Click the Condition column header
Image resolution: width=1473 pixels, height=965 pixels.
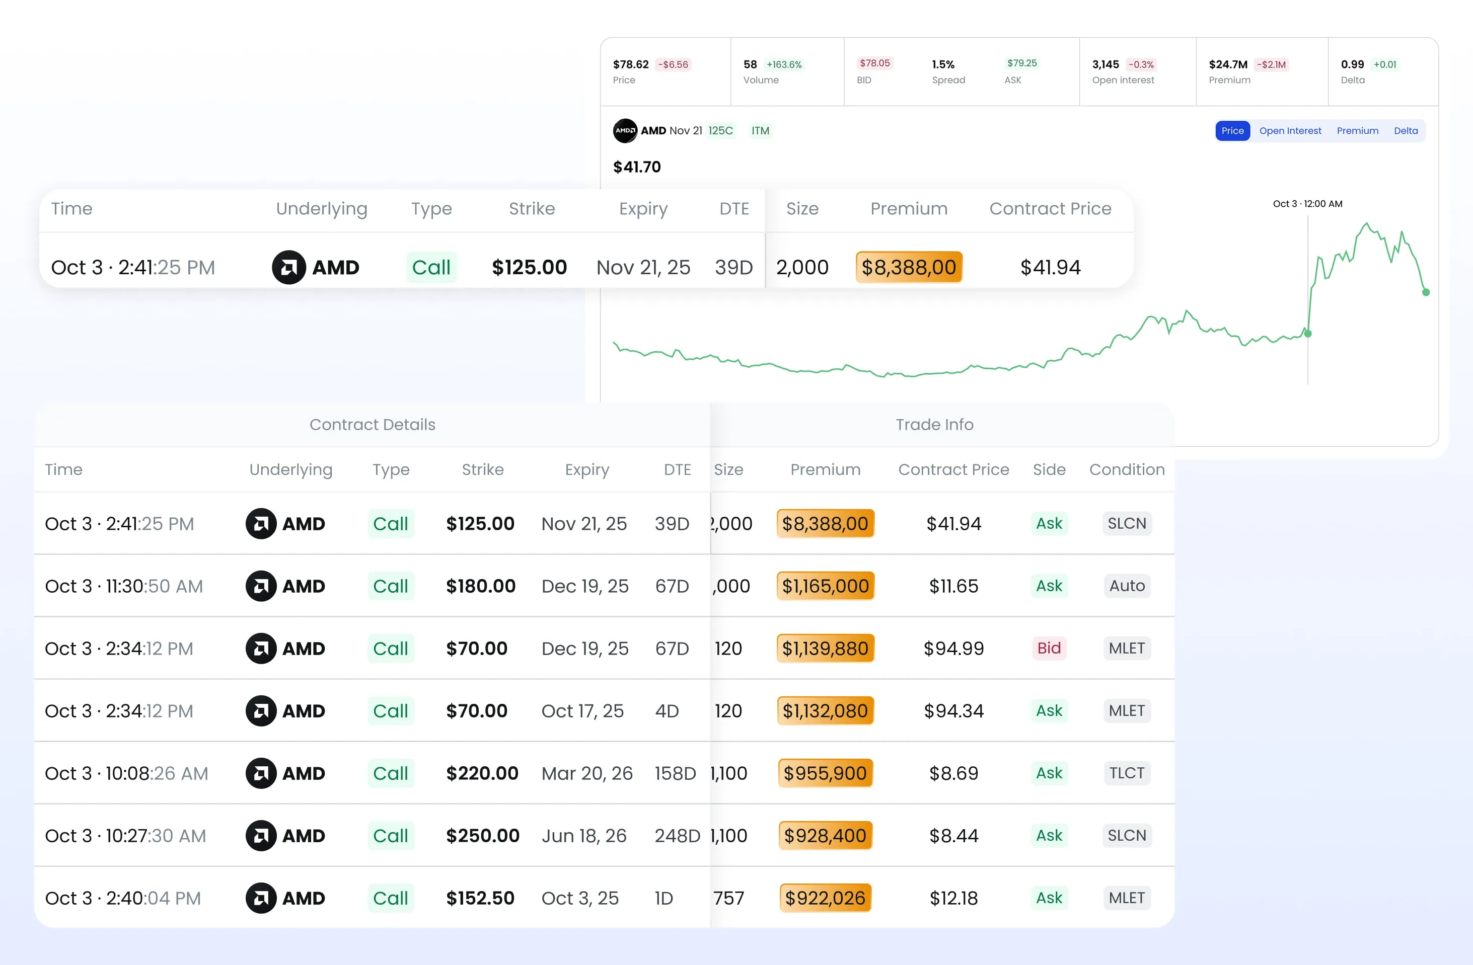pyautogui.click(x=1127, y=469)
